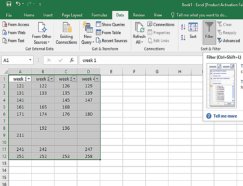The width and height of the screenshot is (243, 186).
Task: Click the Insert Function fx icon
Action: tap(72, 60)
